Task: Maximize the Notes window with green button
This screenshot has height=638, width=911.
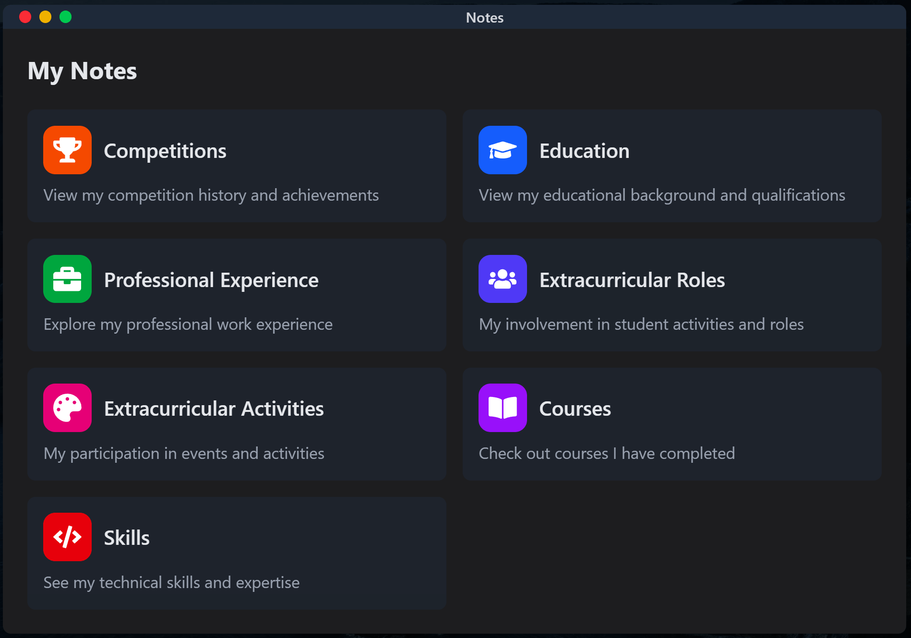Action: pyautogui.click(x=65, y=17)
